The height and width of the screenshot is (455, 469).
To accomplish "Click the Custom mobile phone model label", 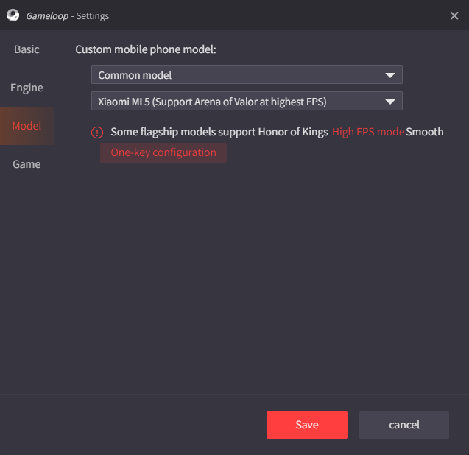I will click(146, 49).
